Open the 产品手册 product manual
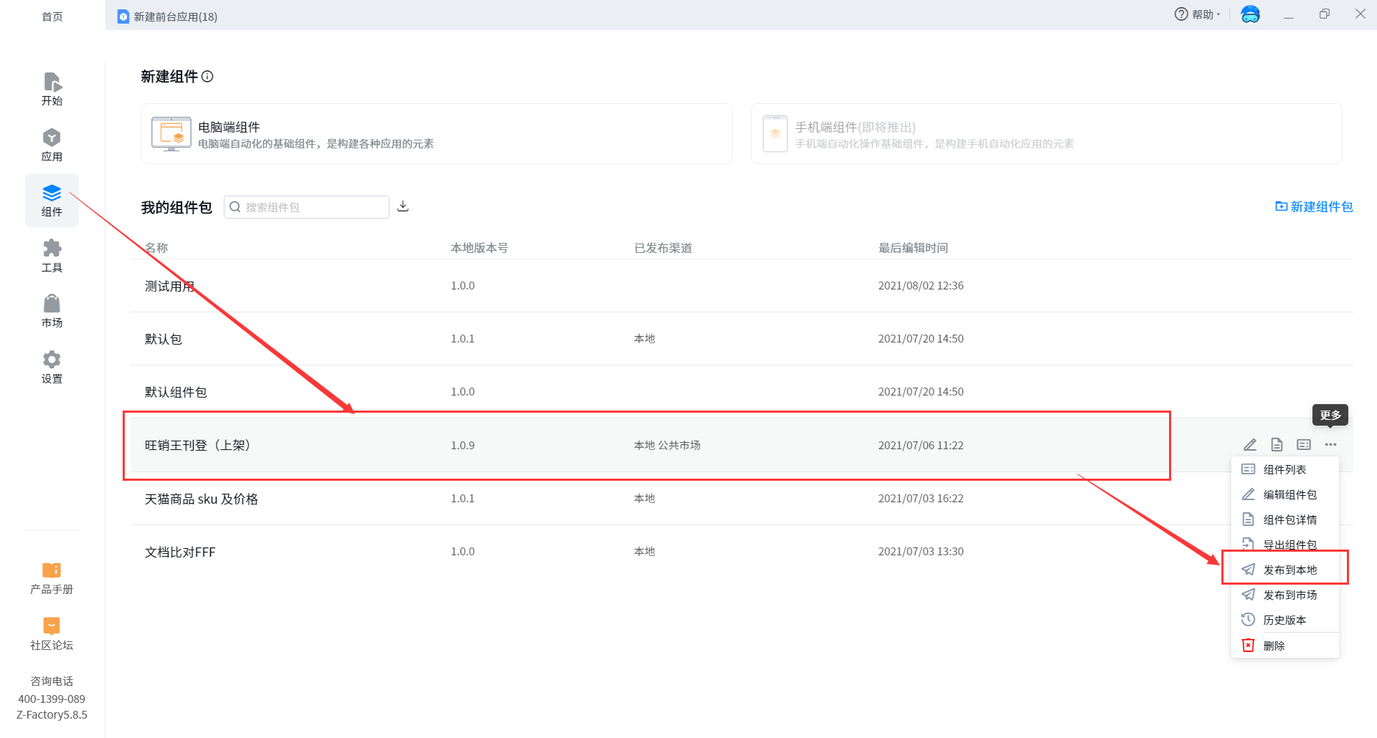This screenshot has height=738, width=1377. click(52, 578)
